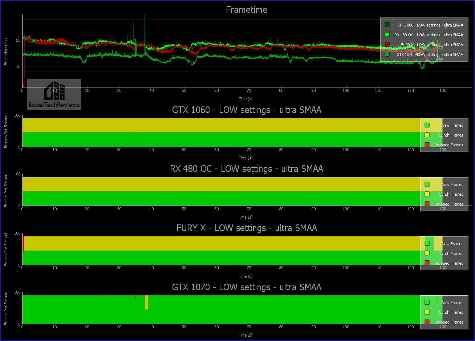
Task: Click New Frames swatch in GTX 1060 legend
Action: 427,125
